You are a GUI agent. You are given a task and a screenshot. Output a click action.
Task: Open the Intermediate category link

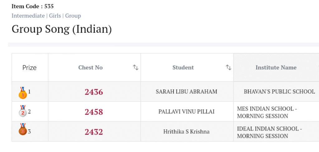[28, 16]
